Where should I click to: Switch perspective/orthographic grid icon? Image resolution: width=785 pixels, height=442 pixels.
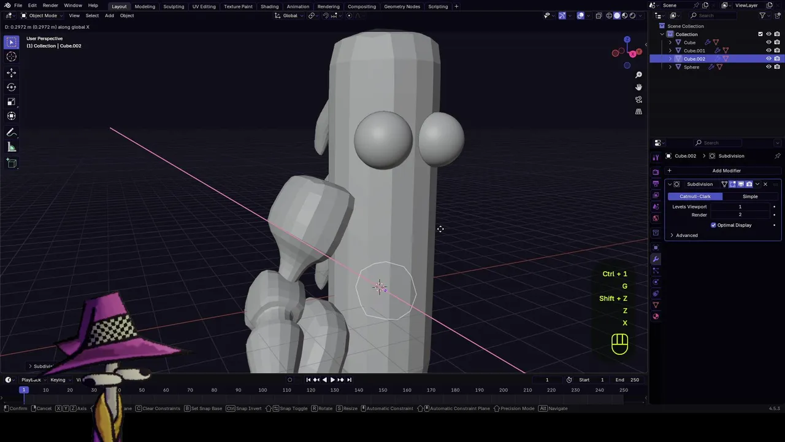638,112
